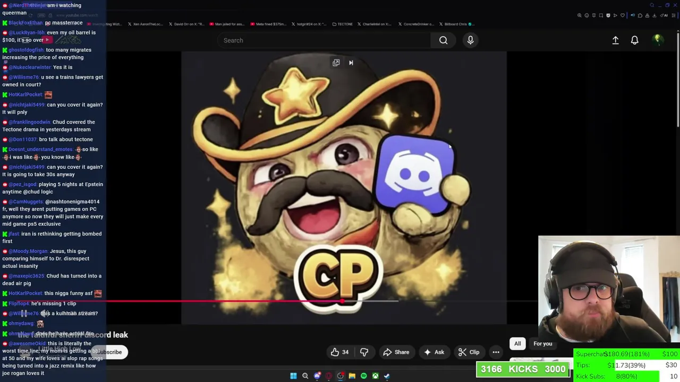
Task: Mute tab with the speaker toolbar icon
Action: (x=633, y=15)
